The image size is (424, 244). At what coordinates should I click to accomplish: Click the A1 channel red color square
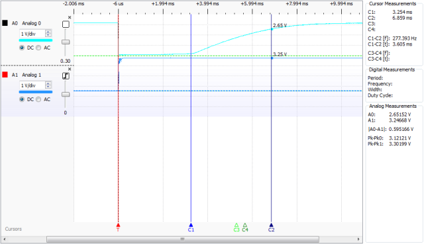[5, 75]
